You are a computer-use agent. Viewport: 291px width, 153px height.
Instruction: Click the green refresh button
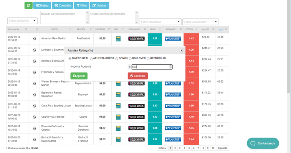(x=28, y=5)
